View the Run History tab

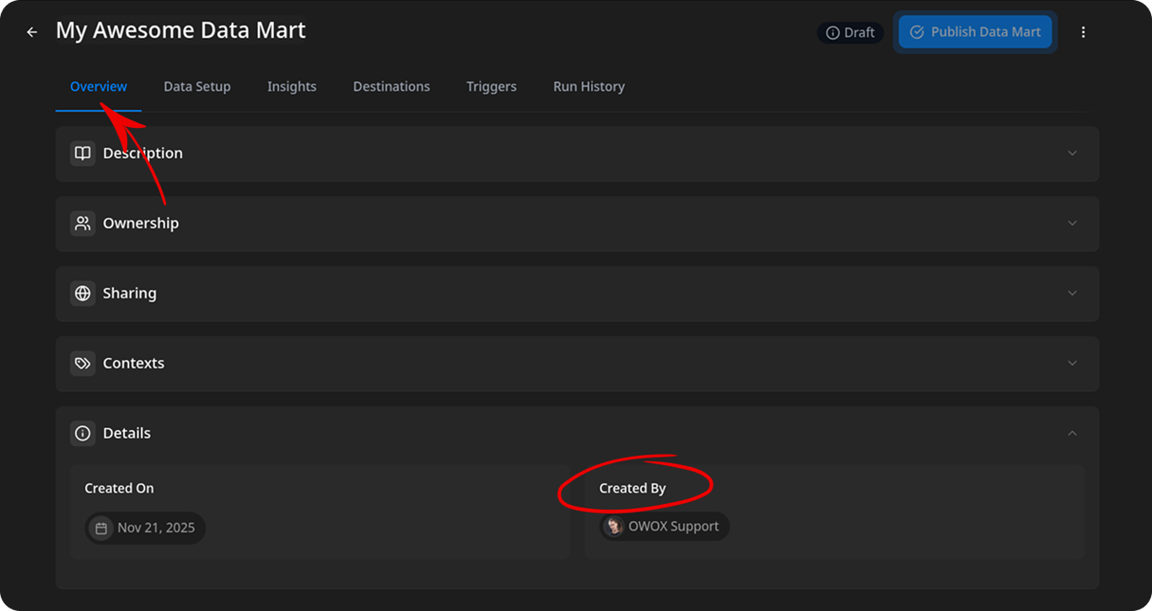pyautogui.click(x=589, y=87)
